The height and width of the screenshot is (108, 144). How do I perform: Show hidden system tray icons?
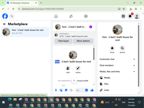[113, 102]
